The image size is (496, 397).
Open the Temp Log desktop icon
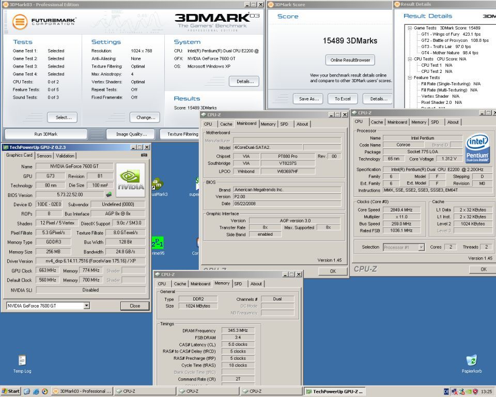tap(22, 364)
